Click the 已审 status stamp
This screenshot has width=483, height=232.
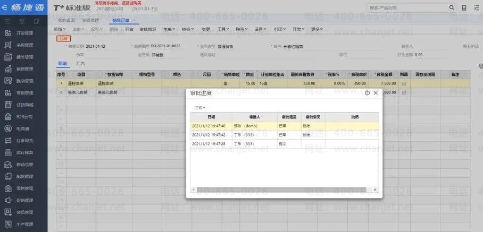click(x=64, y=38)
